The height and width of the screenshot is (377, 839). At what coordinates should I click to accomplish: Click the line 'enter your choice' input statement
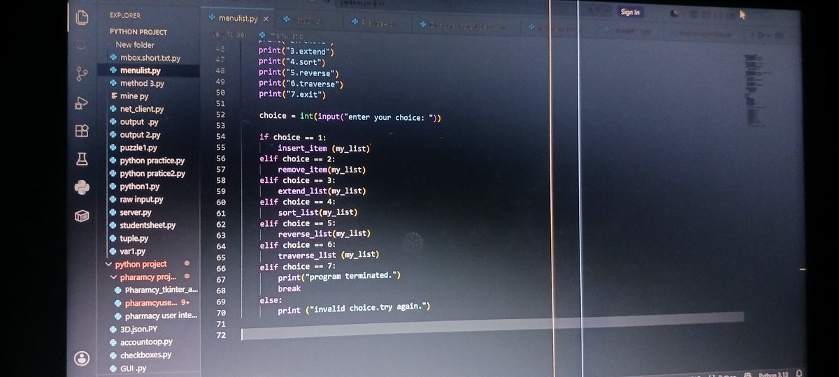(350, 117)
